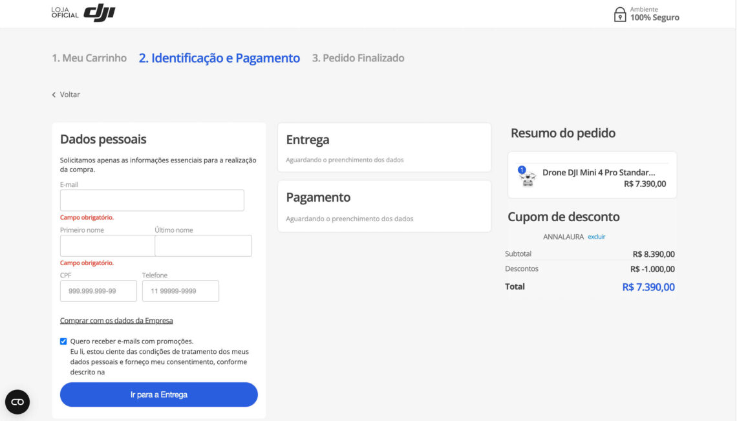Click the secure environment padlock icon
Screen dimensions: 737x421
620,14
